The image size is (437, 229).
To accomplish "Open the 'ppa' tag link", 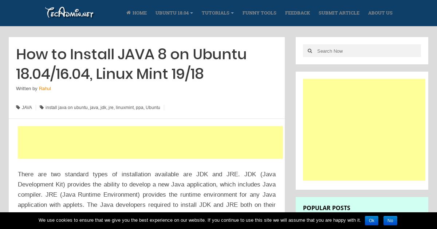I will click(139, 108).
